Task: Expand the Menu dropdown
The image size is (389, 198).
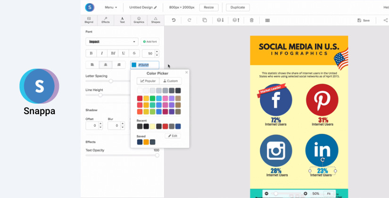Action: tap(111, 8)
